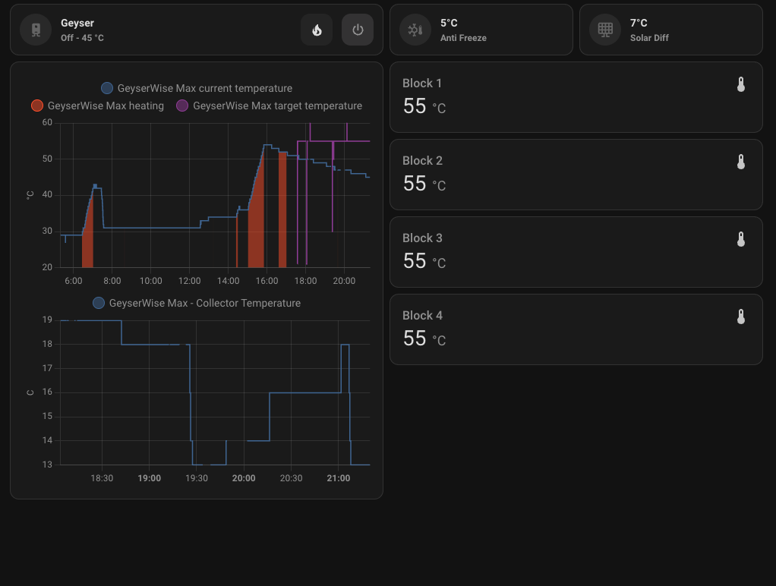Viewport: 776px width, 586px height.
Task: Click the 19:00 label on collector chart
Action: [x=149, y=478]
